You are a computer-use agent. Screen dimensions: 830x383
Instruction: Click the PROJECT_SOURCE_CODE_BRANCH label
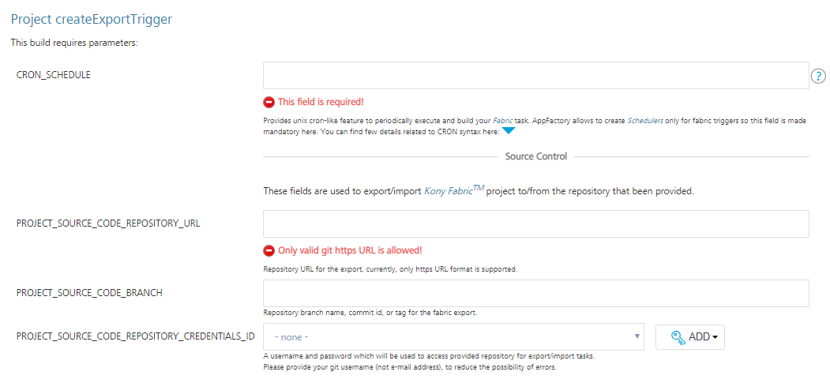89,292
